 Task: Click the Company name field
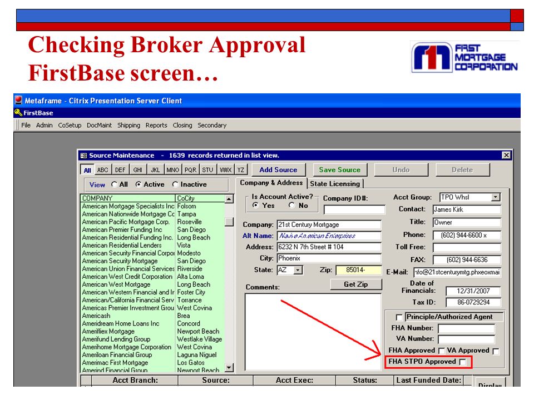coord(329,225)
